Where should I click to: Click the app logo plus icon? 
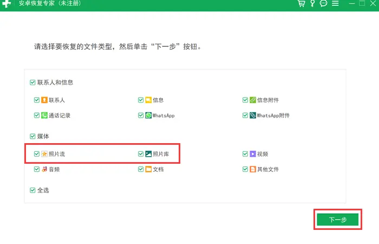(x=6, y=4)
